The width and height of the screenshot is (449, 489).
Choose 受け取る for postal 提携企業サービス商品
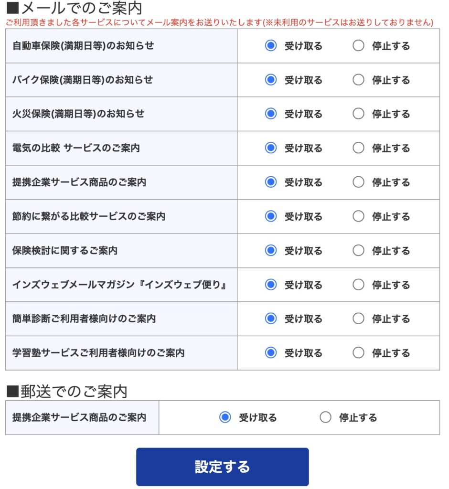(x=225, y=417)
